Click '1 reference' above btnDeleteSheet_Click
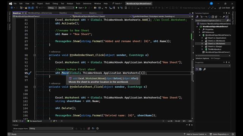243x136 pixels. point(55,83)
